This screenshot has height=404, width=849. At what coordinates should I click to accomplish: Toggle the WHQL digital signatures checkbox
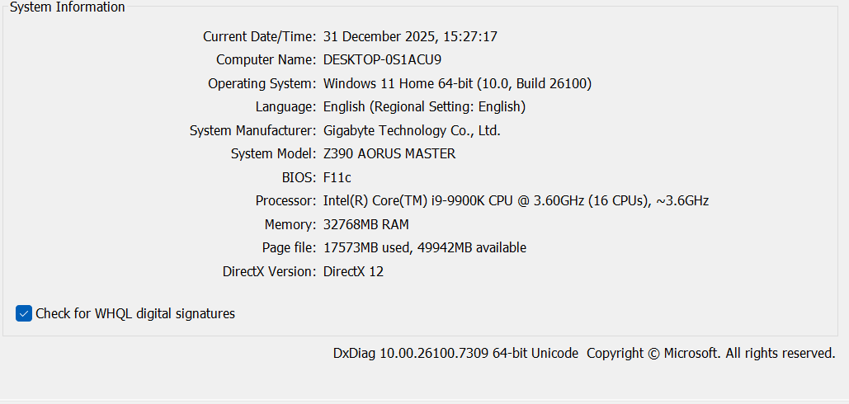pyautogui.click(x=24, y=313)
